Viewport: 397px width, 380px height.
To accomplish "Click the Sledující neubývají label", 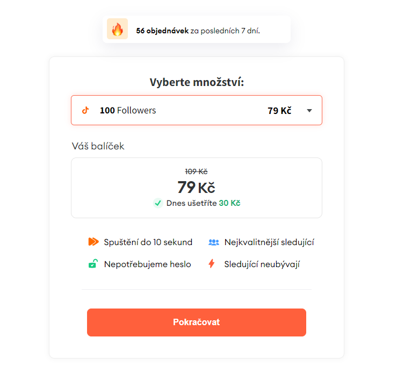I will (x=262, y=264).
